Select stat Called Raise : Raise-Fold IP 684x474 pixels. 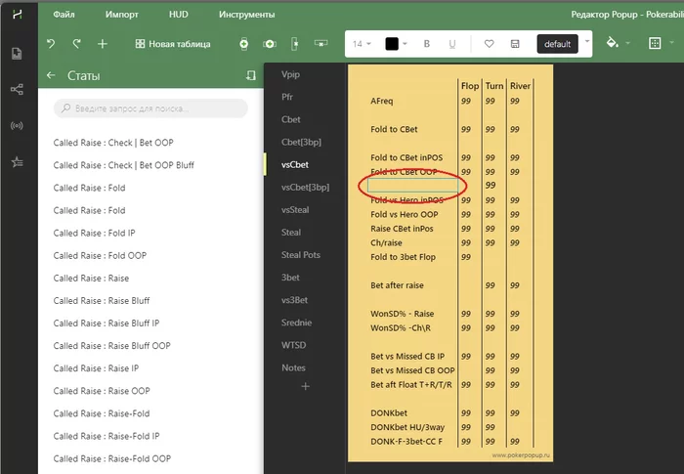107,436
